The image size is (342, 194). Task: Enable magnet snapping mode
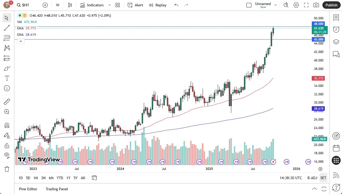pos(7,125)
